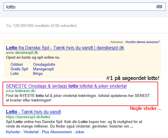Open the Nyheder sublink

(13, 132)
